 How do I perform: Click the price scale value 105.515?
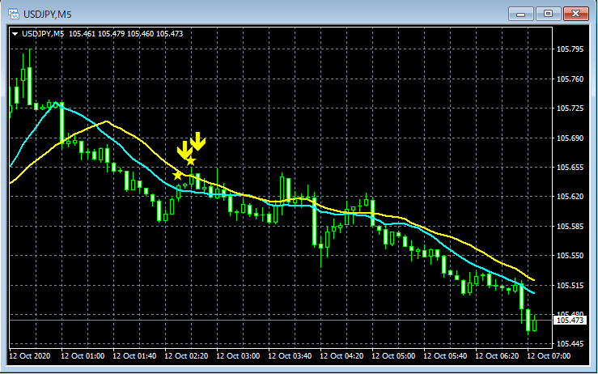coord(570,286)
